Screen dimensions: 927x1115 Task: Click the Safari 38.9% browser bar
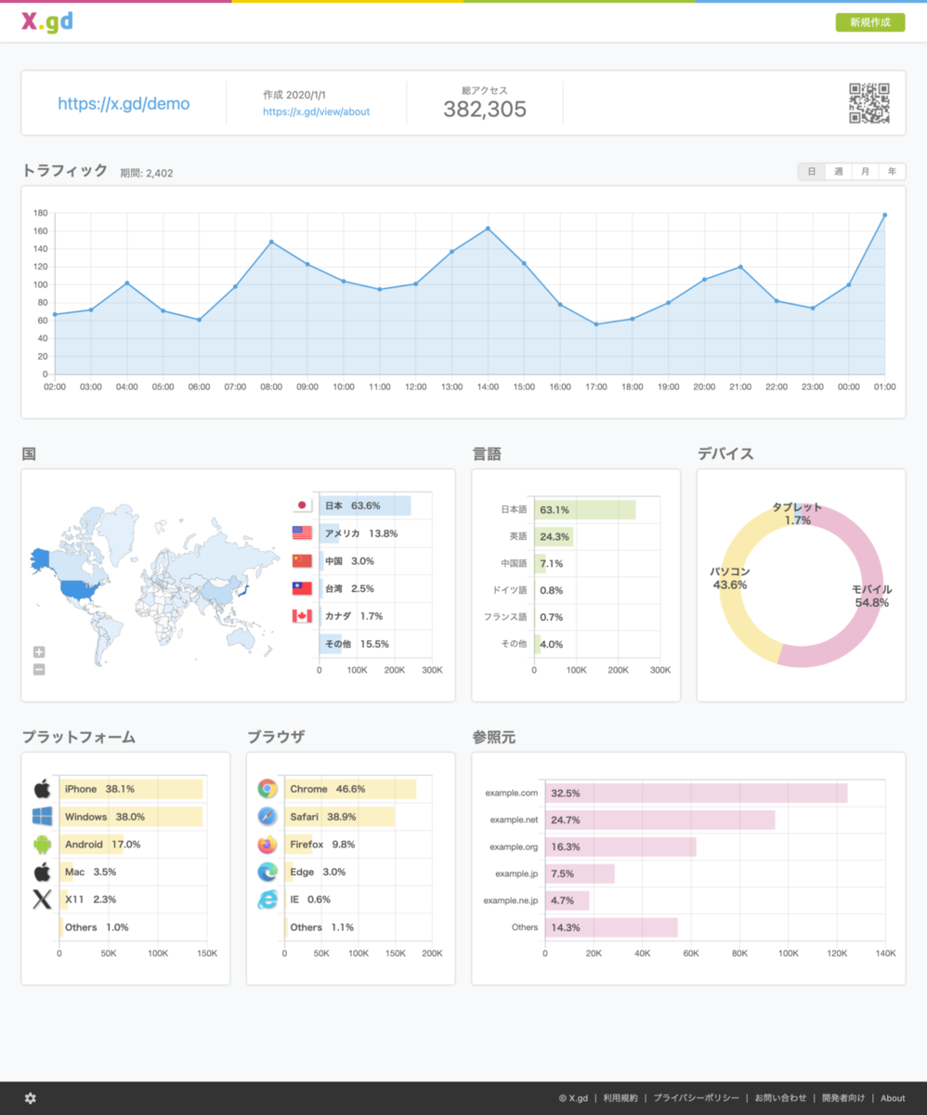(340, 817)
